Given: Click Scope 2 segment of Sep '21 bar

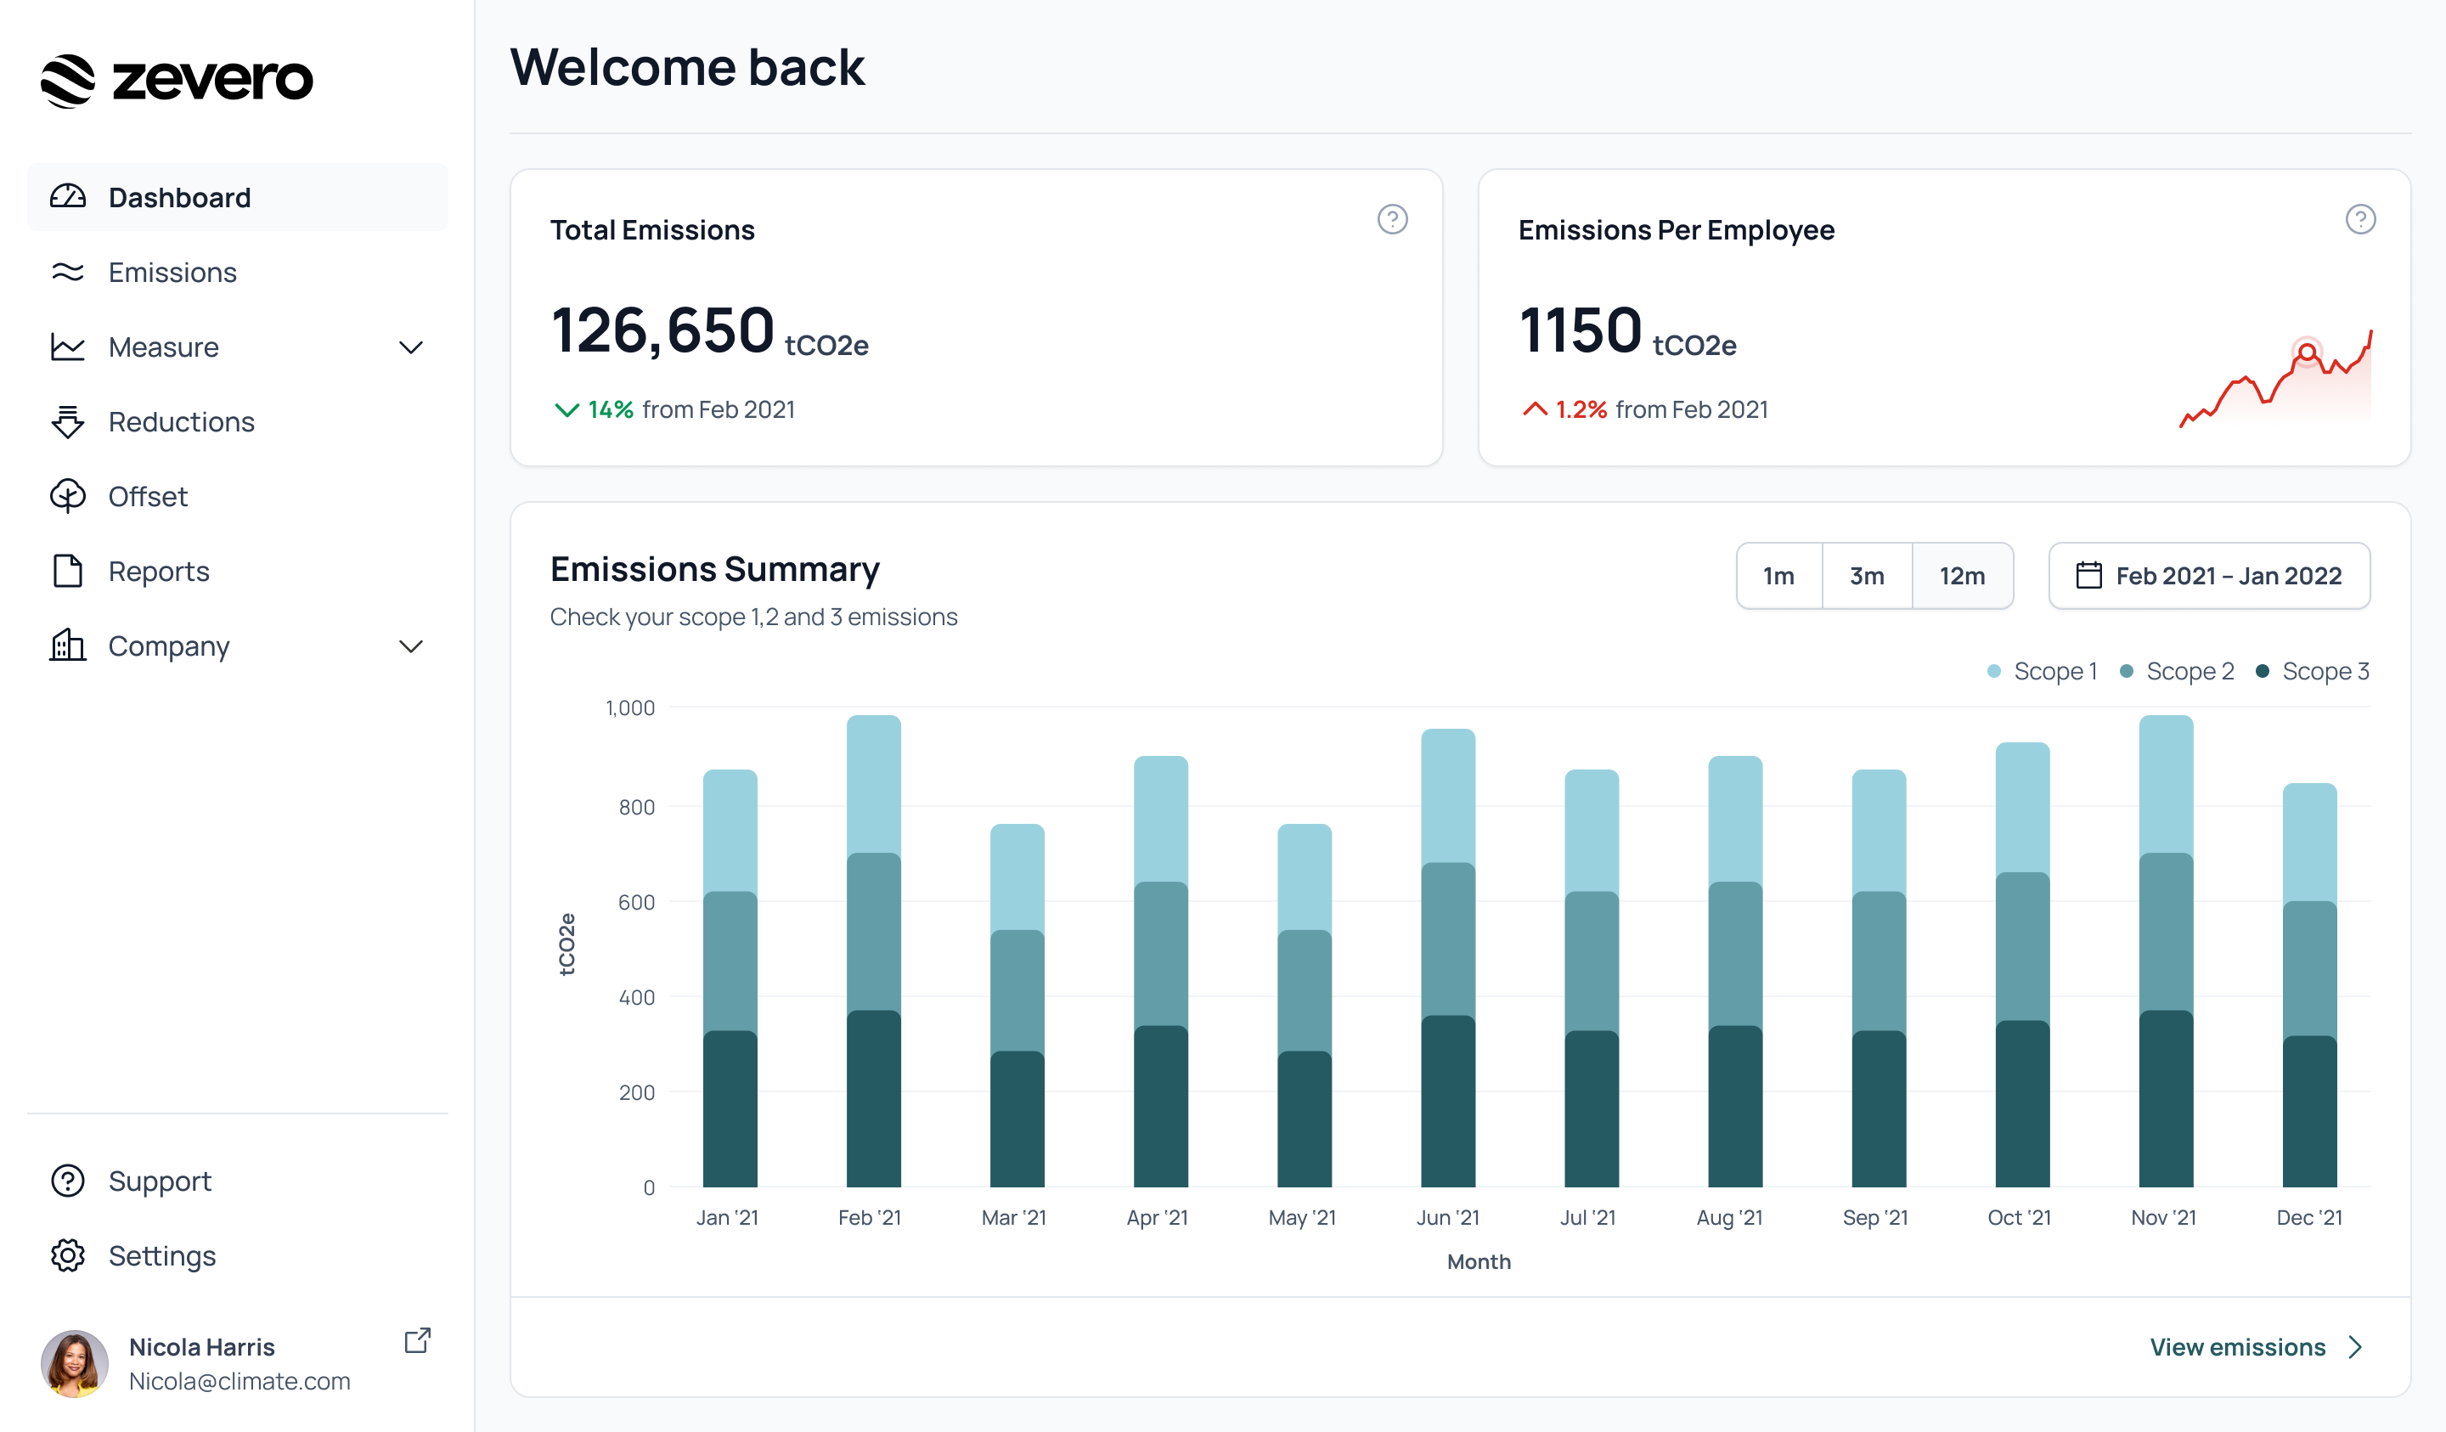Looking at the screenshot, I should (x=1878, y=961).
